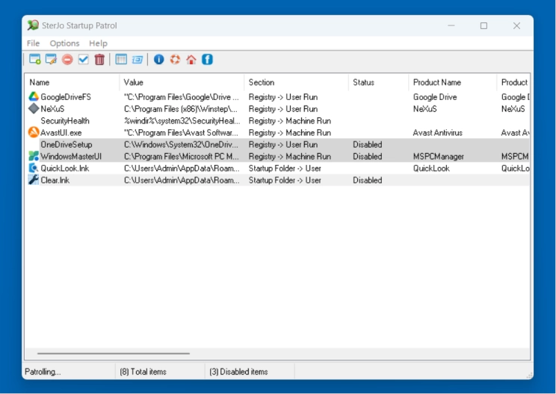556x394 pixels.
Task: Click the Avast Software path value
Action: point(181,133)
